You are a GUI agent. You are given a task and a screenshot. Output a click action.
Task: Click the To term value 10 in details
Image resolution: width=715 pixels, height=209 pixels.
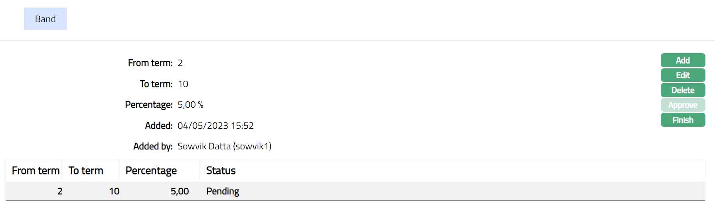pos(183,84)
